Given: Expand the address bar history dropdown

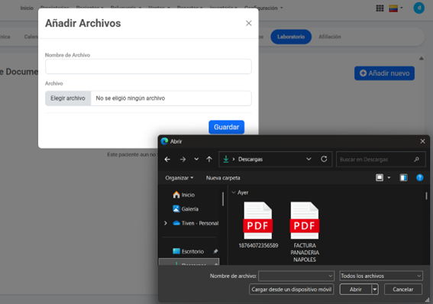Looking at the screenshot, I should (309, 159).
